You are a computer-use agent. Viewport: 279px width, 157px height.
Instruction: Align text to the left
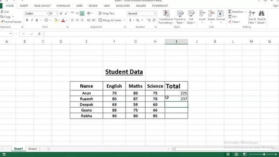coord(72,20)
